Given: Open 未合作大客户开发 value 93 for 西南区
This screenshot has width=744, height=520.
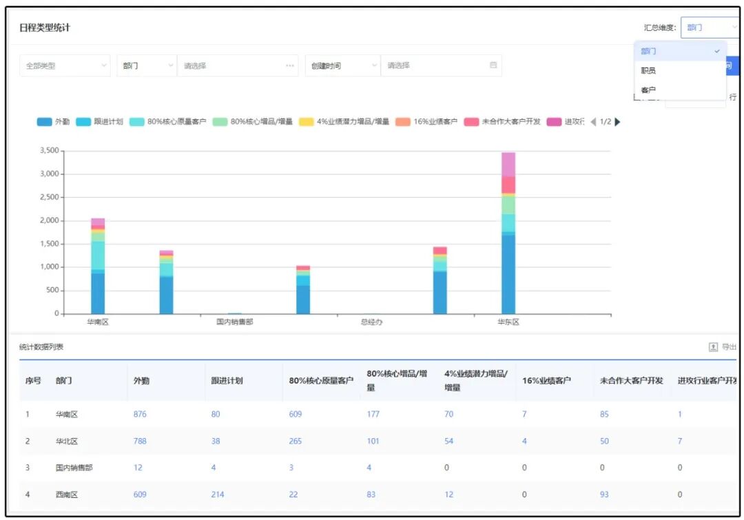Looking at the screenshot, I should 604,495.
